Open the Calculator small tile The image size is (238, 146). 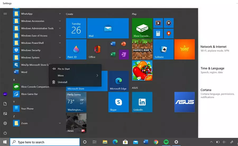pyautogui.click(x=158, y=33)
